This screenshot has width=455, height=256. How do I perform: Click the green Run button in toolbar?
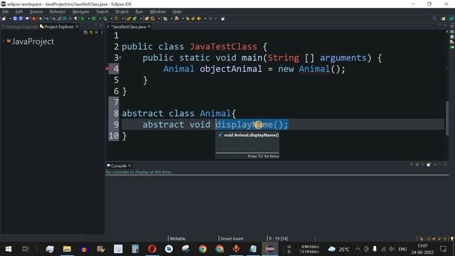[x=94, y=18]
